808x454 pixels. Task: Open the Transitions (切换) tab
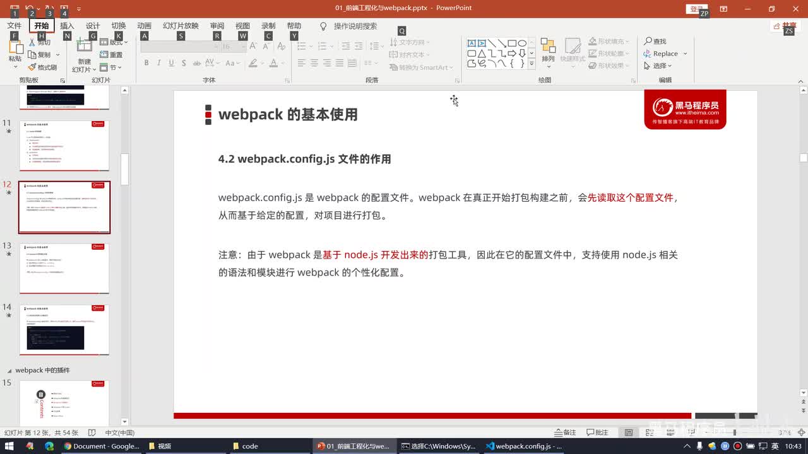(119, 26)
